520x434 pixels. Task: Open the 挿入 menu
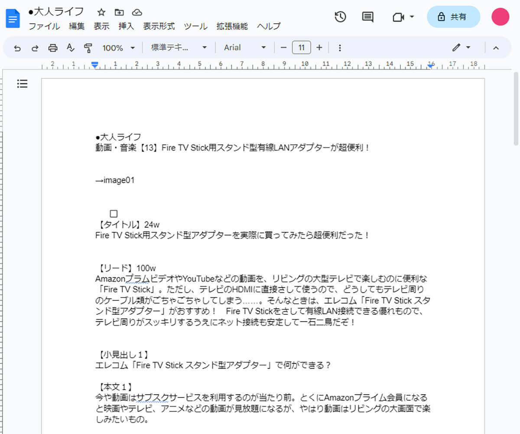[x=126, y=26]
